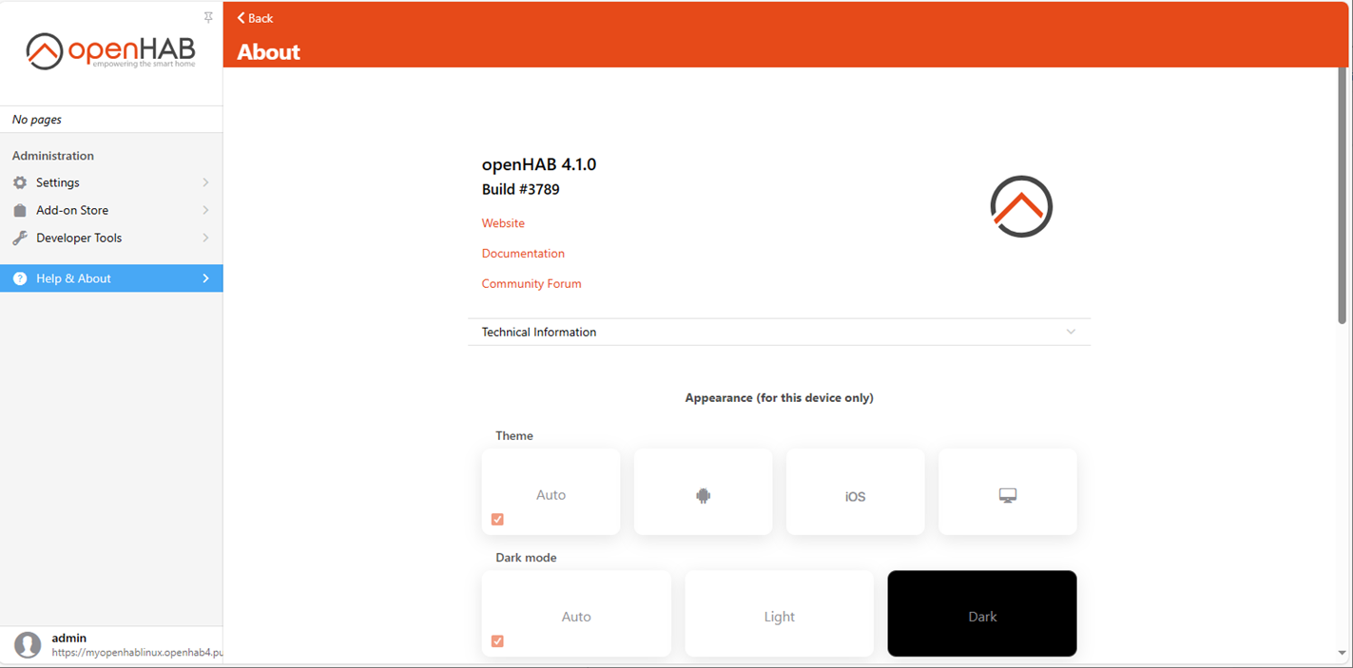Click the openHAB logo in sidebar
Viewport: 1353px width, 668px height.
(110, 51)
